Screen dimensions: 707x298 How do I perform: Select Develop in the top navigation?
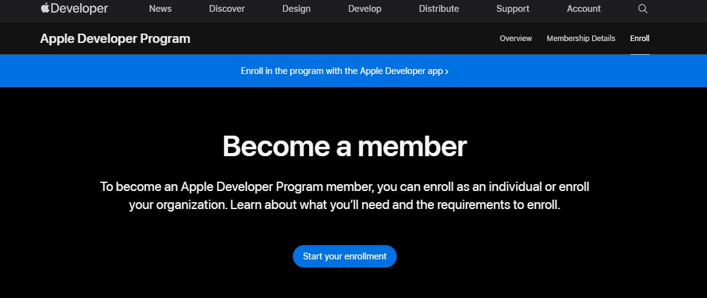point(365,9)
